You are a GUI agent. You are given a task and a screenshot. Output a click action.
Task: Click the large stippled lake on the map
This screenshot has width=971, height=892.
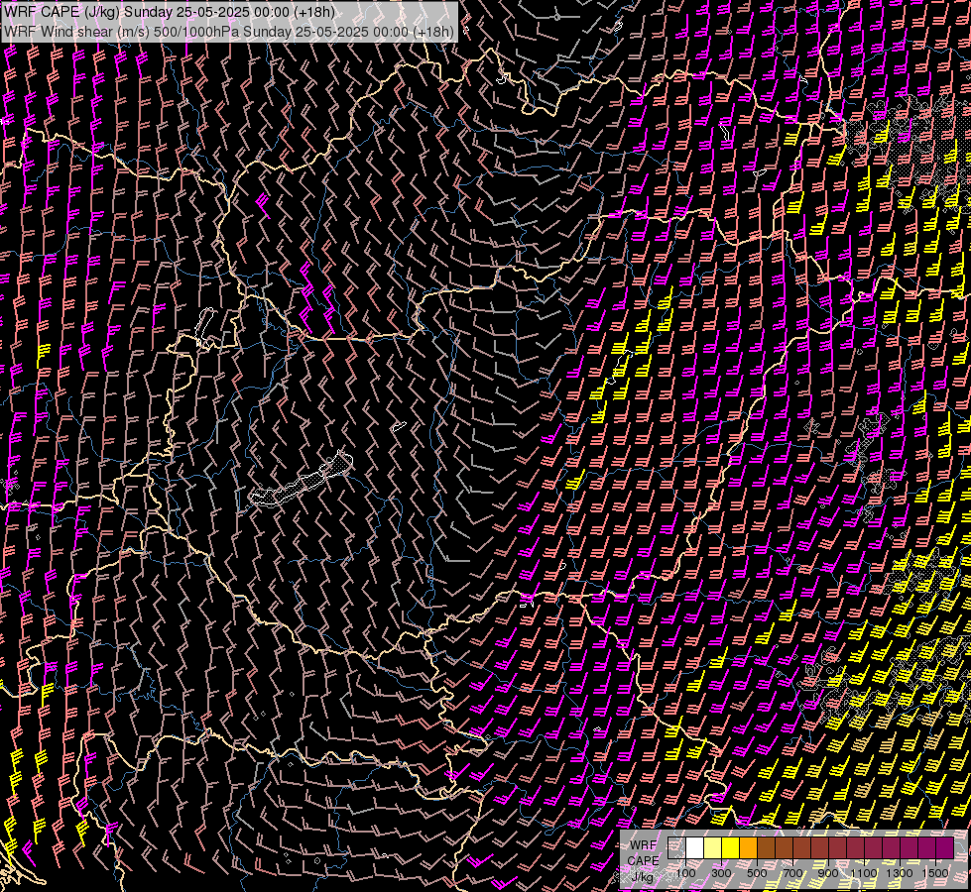point(301,481)
